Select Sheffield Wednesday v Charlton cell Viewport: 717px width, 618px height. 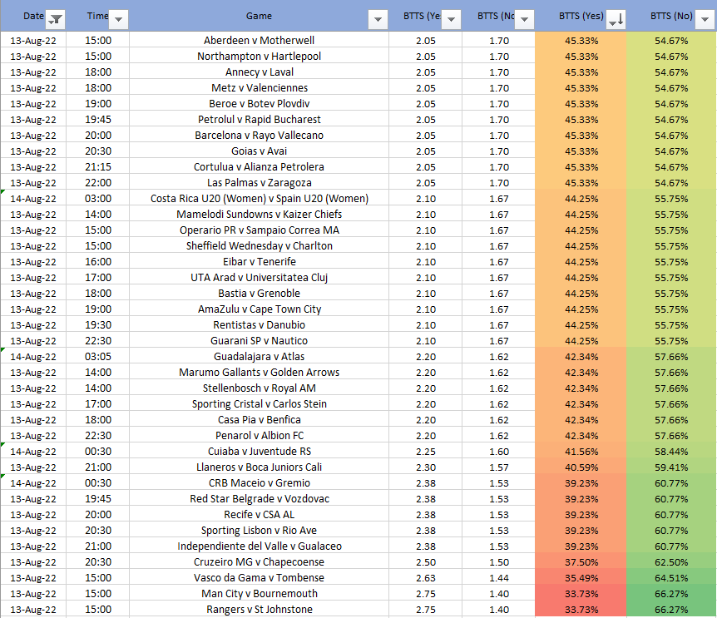259,246
